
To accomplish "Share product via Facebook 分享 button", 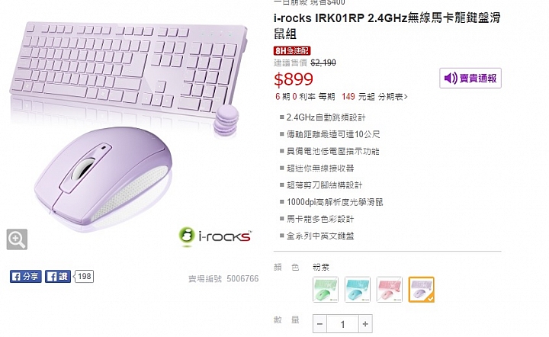I will click(26, 277).
